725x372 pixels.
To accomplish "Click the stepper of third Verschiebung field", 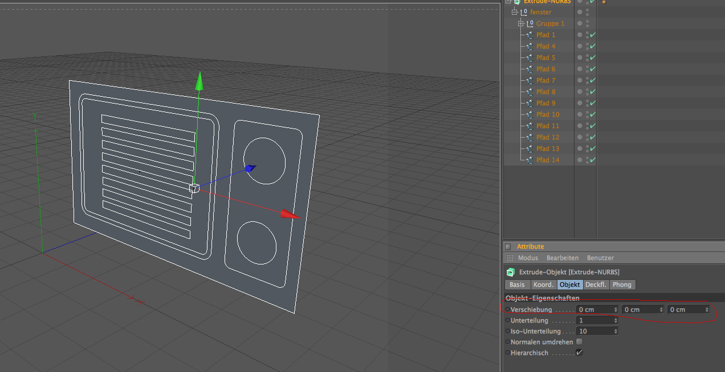I will tap(707, 309).
